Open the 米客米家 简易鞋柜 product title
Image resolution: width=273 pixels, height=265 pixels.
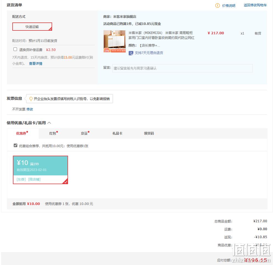click(161, 35)
